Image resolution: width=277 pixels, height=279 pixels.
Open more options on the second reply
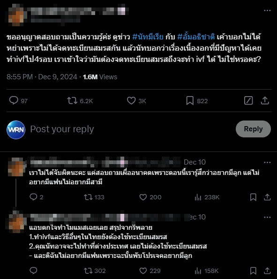click(x=267, y=217)
